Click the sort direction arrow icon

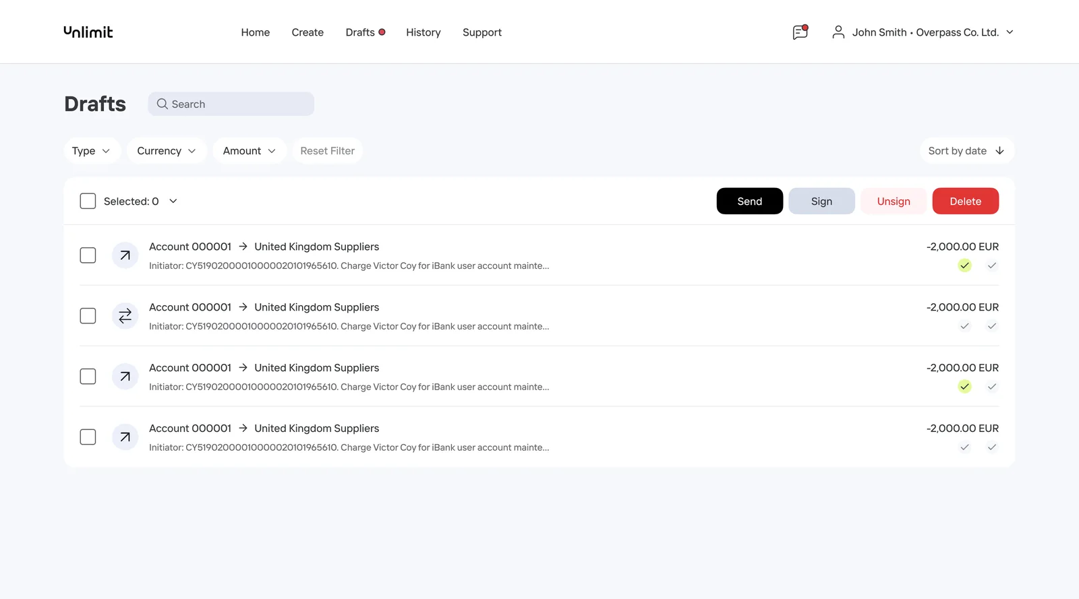pos(1000,151)
